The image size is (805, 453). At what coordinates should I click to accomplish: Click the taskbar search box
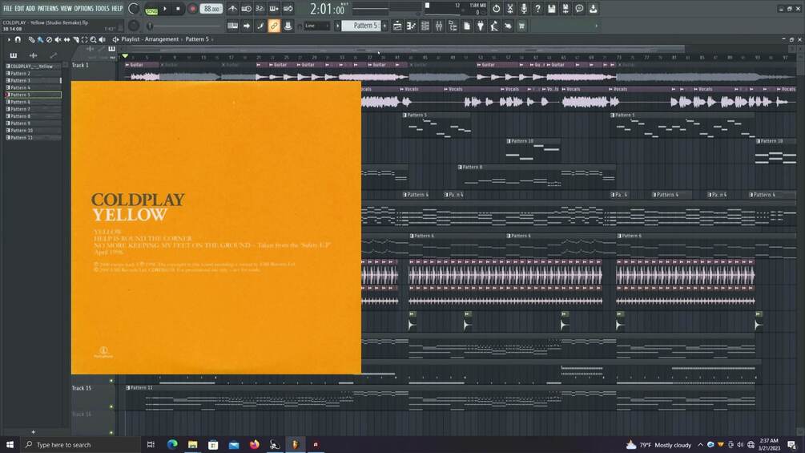[79, 445]
